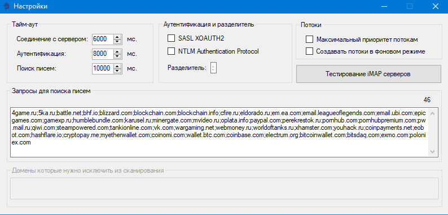Click the connection timeout field showing 6000

coord(103,39)
